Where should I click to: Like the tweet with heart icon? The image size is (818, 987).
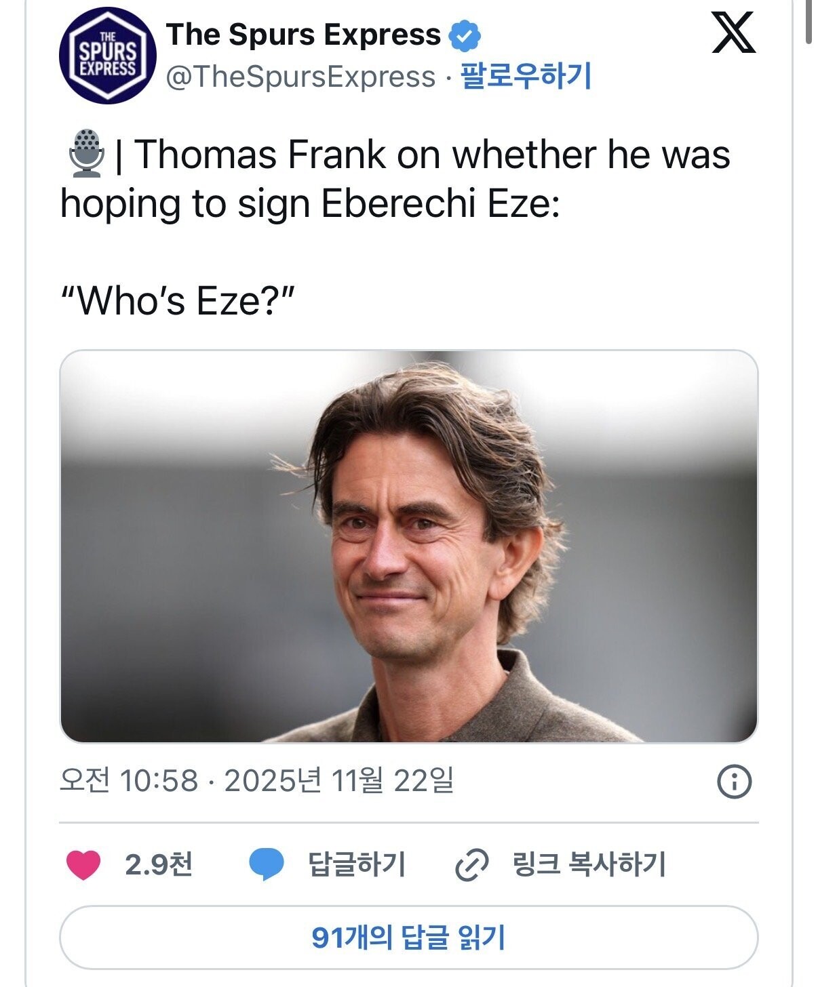pyautogui.click(x=83, y=865)
